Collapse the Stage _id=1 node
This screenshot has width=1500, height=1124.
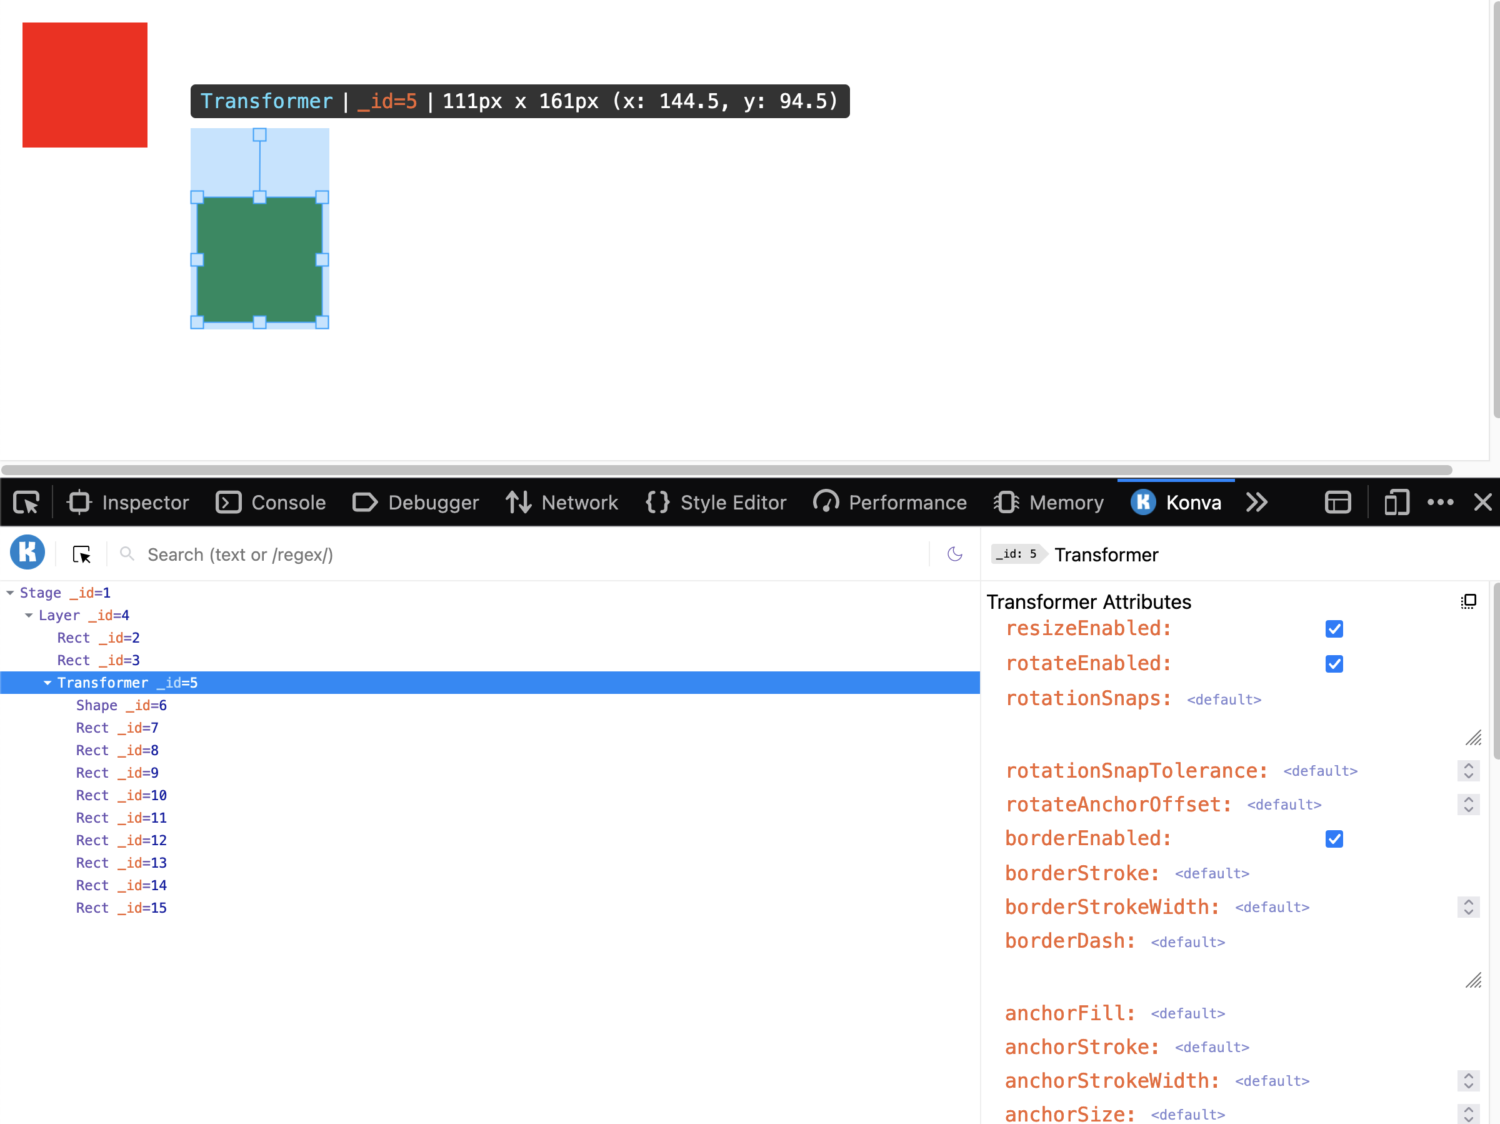[x=10, y=593]
